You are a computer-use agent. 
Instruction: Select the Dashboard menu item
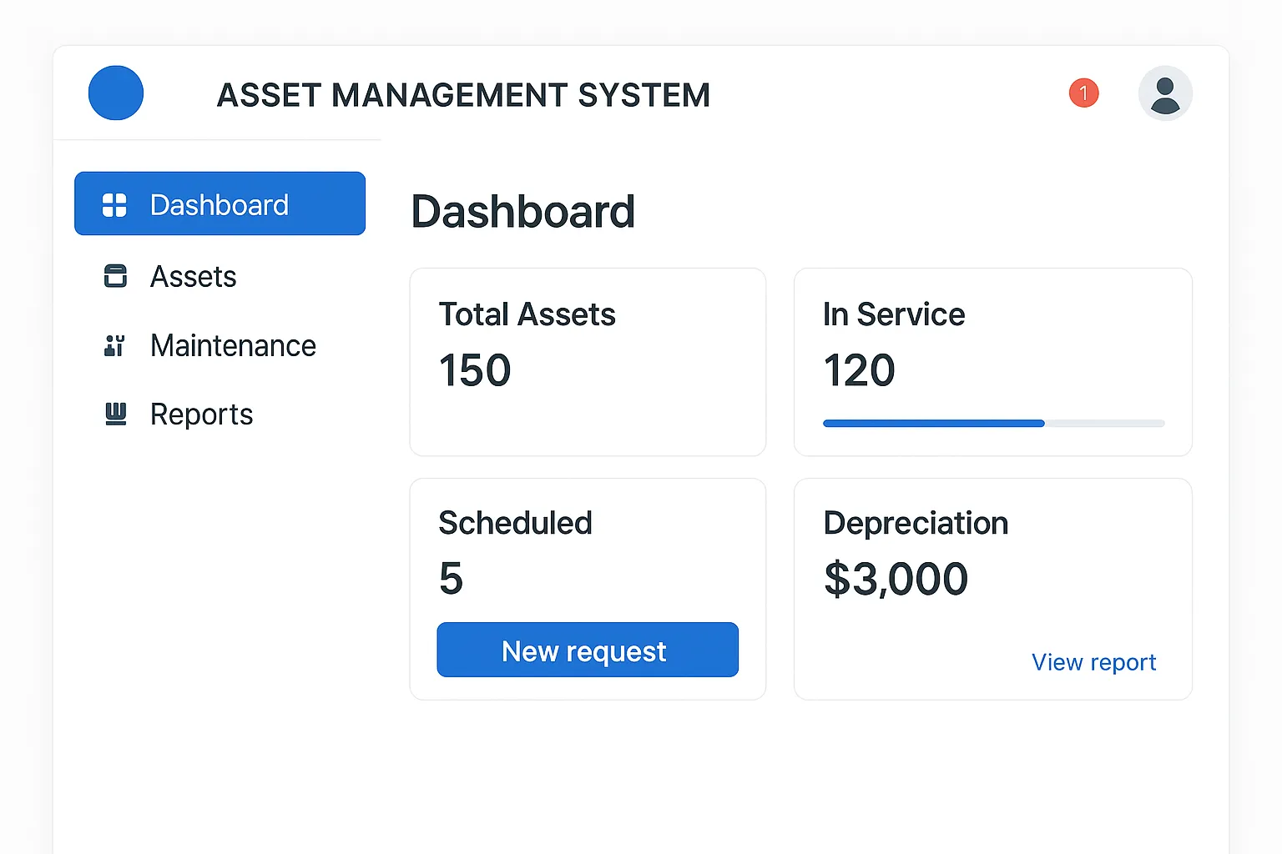220,204
